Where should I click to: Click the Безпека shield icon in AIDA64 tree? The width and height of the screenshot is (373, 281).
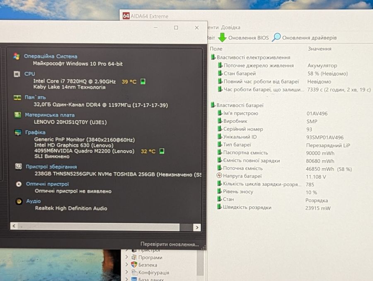tap(134, 264)
